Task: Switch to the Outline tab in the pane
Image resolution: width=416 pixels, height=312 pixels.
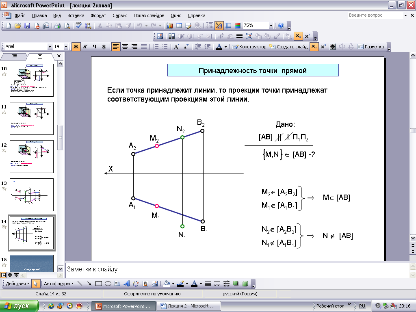Action: [x=14, y=56]
